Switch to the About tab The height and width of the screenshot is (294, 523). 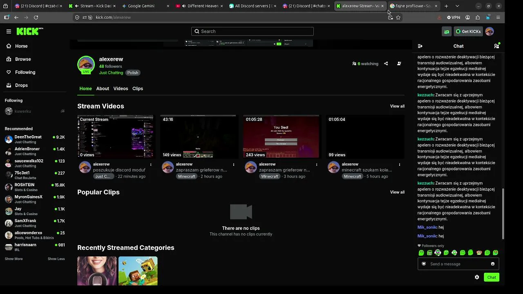pyautogui.click(x=103, y=89)
